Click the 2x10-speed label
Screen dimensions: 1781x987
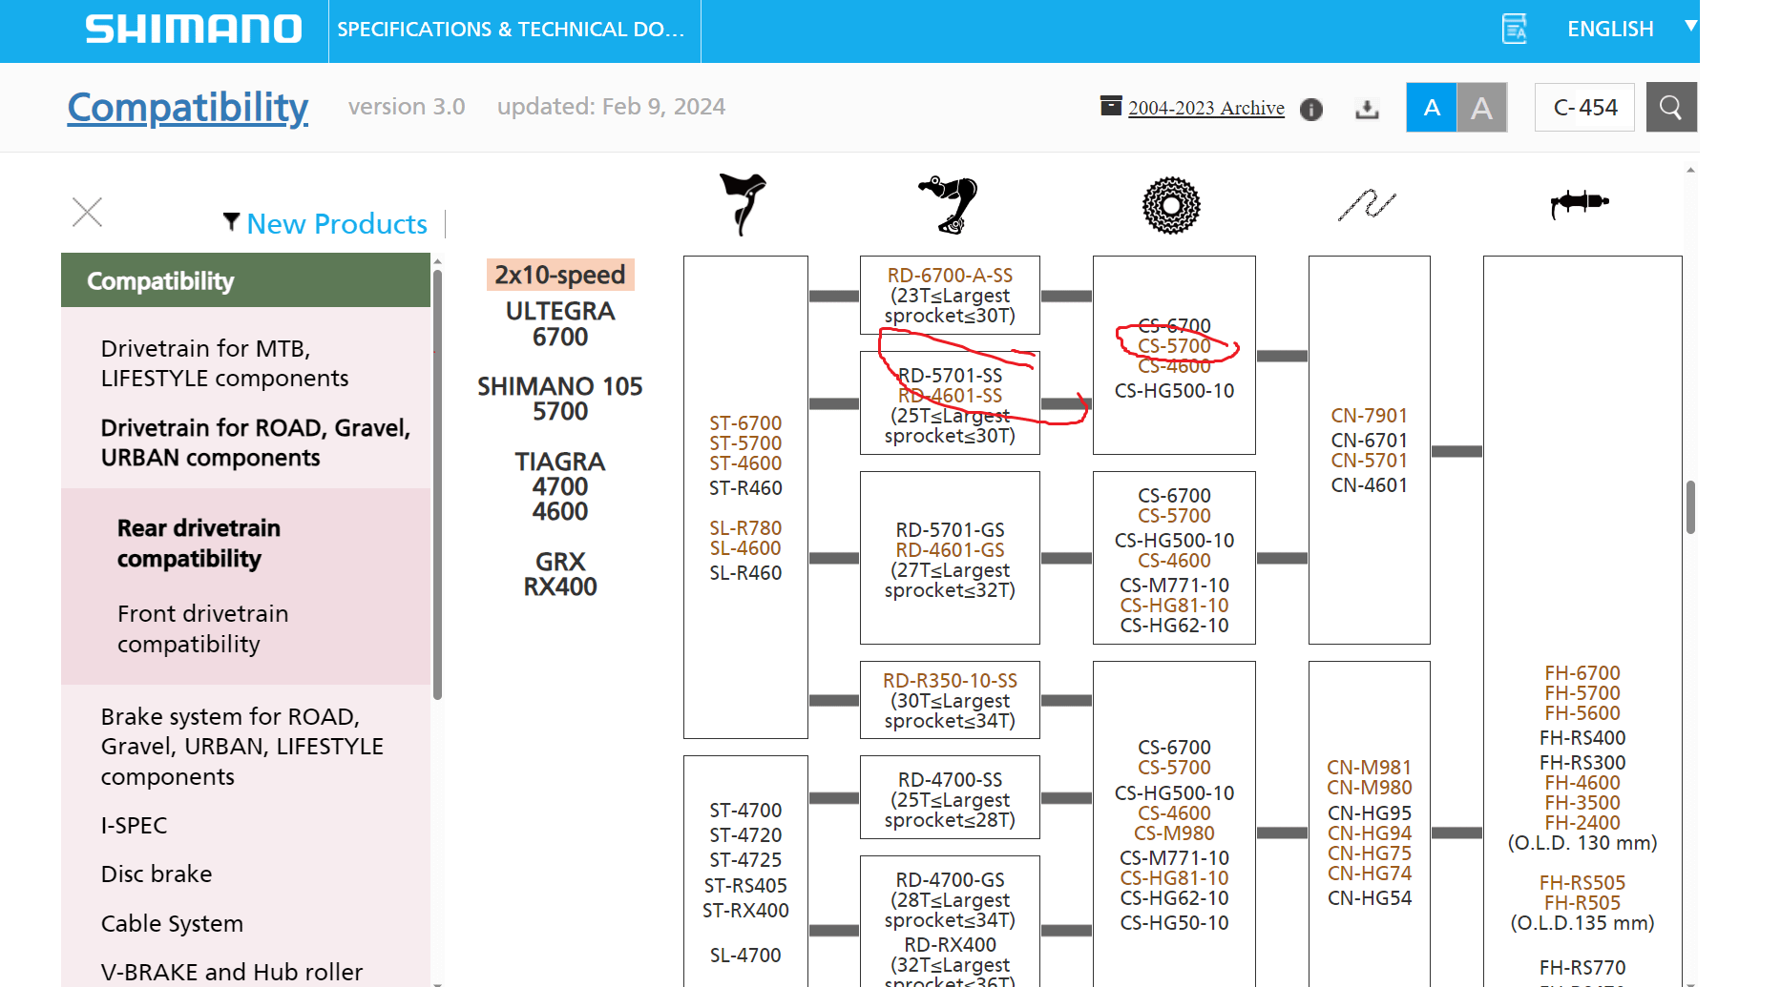(x=560, y=275)
